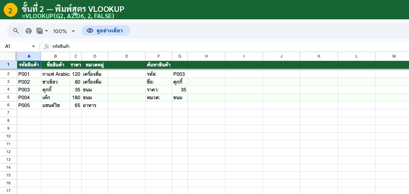Click the print icon

point(29,31)
